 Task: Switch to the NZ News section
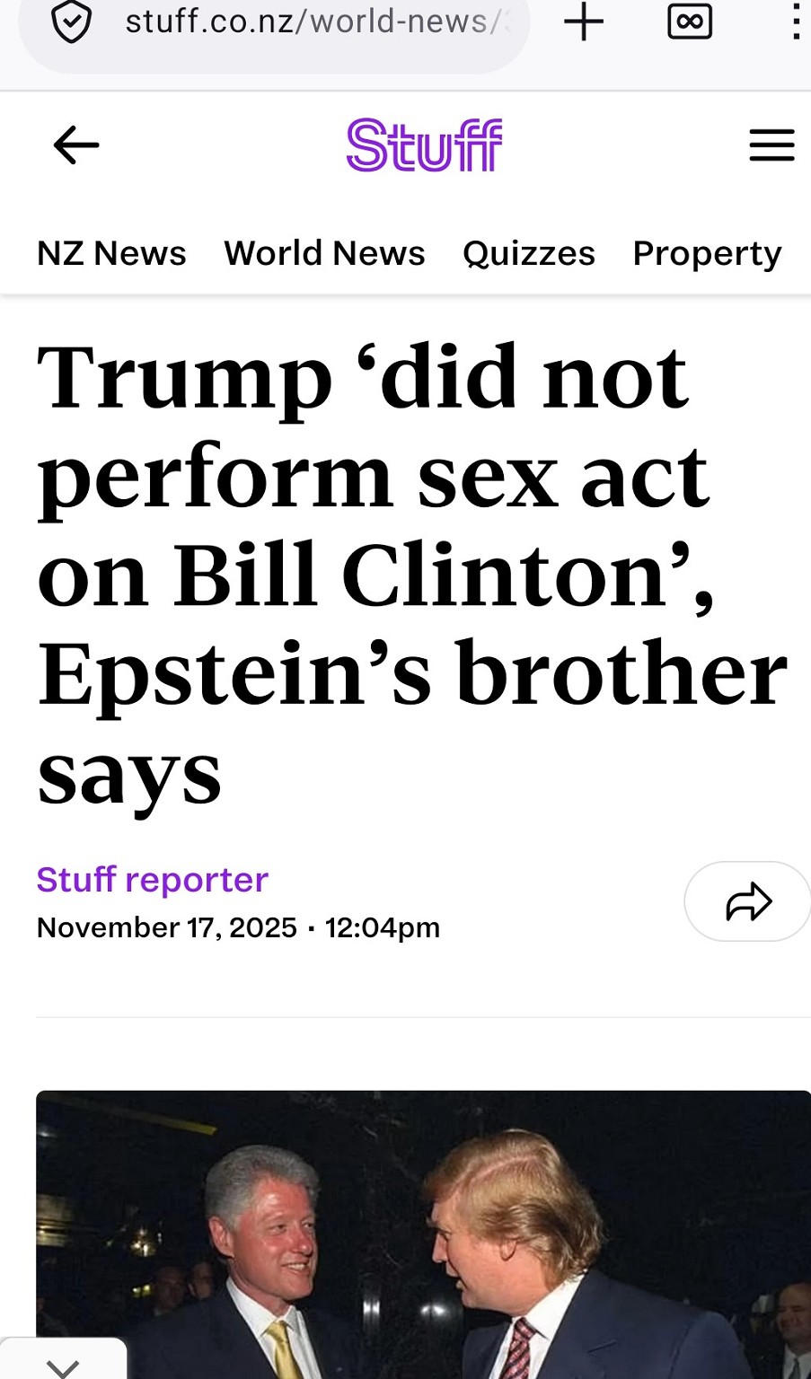(x=111, y=254)
